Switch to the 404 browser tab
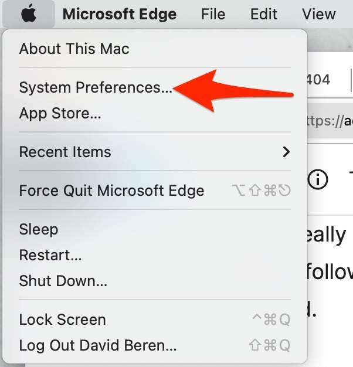The height and width of the screenshot is (367, 353). [x=320, y=80]
